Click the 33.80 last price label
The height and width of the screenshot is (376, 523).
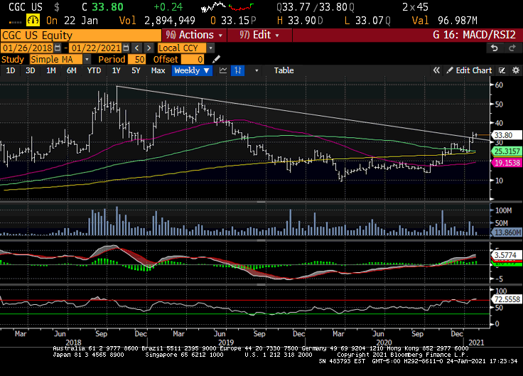coord(507,135)
